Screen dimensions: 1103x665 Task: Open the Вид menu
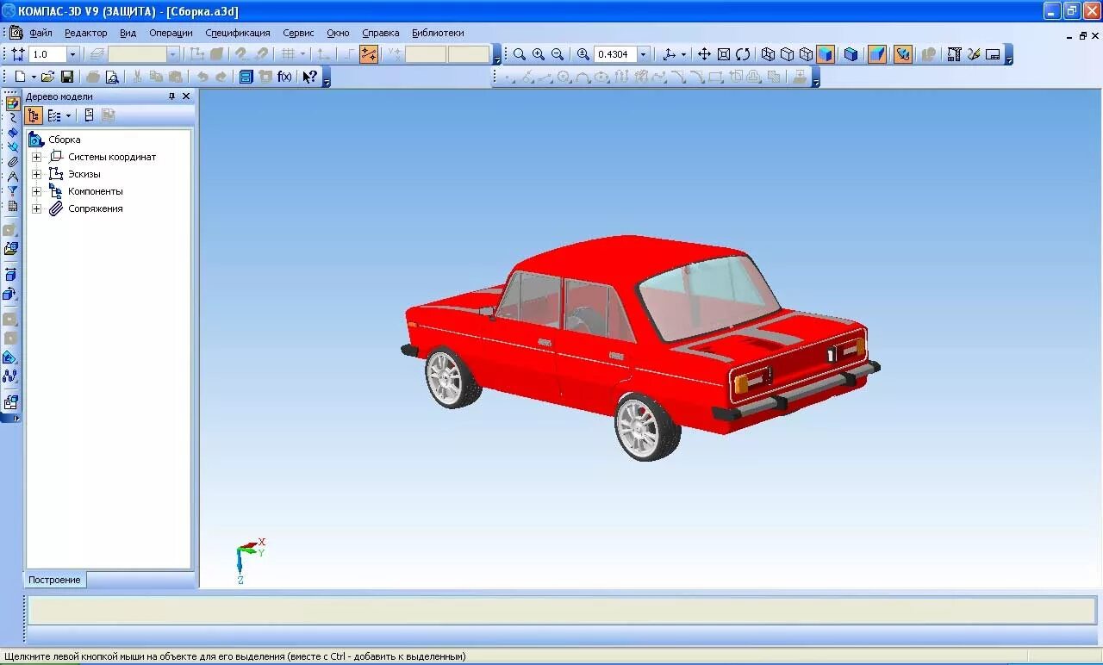click(128, 33)
